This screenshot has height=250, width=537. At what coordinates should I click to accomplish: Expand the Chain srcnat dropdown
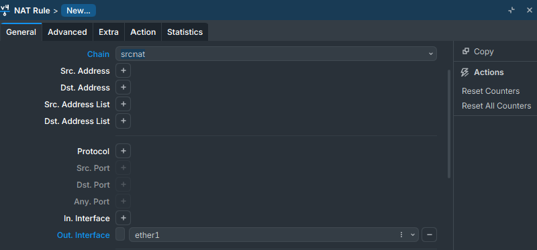pos(430,54)
